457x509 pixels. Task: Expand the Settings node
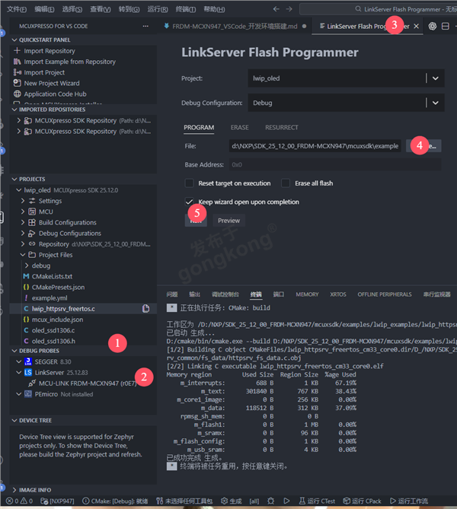click(23, 201)
